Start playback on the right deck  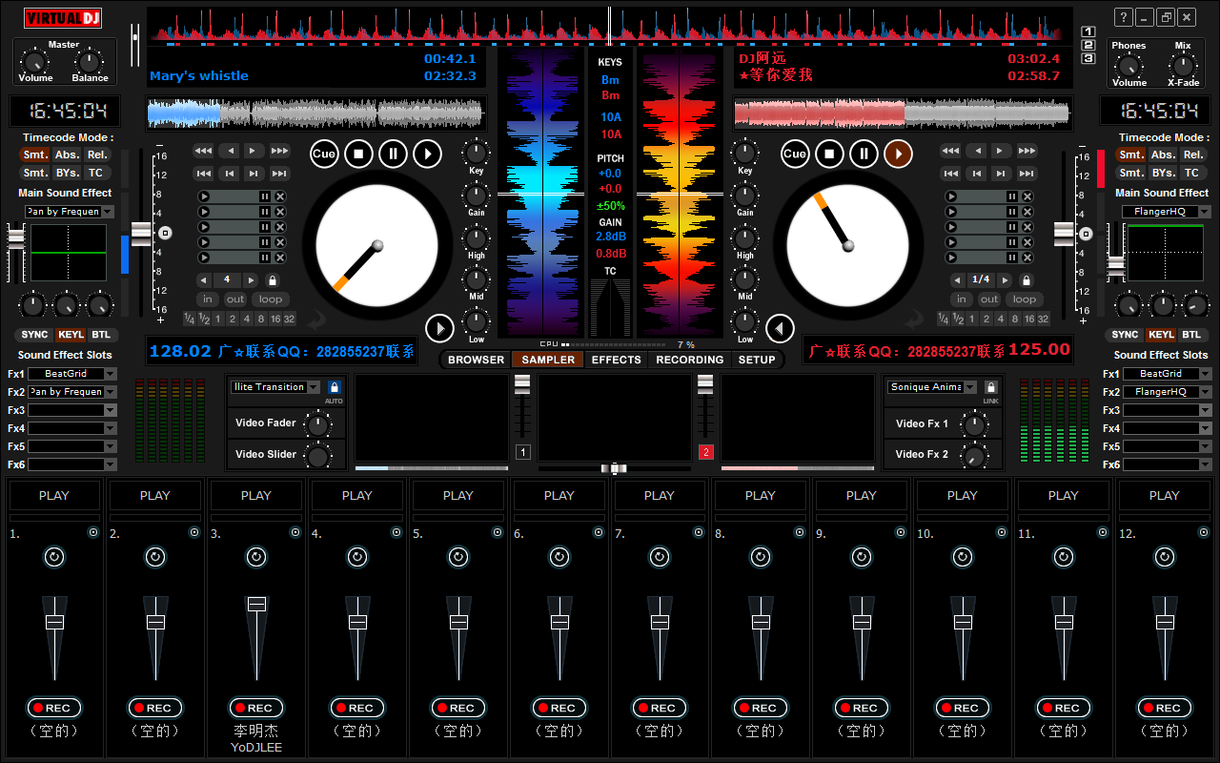895,153
